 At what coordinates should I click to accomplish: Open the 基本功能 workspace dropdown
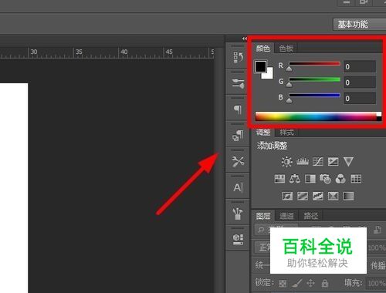360,25
